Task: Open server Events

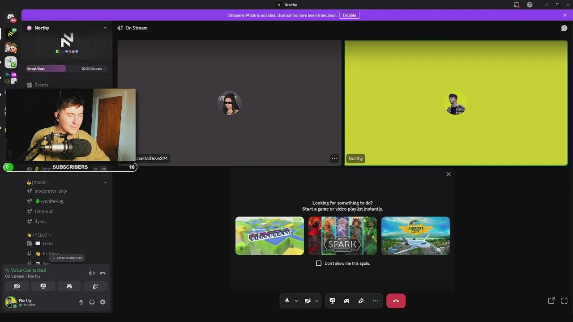Action: [67, 85]
